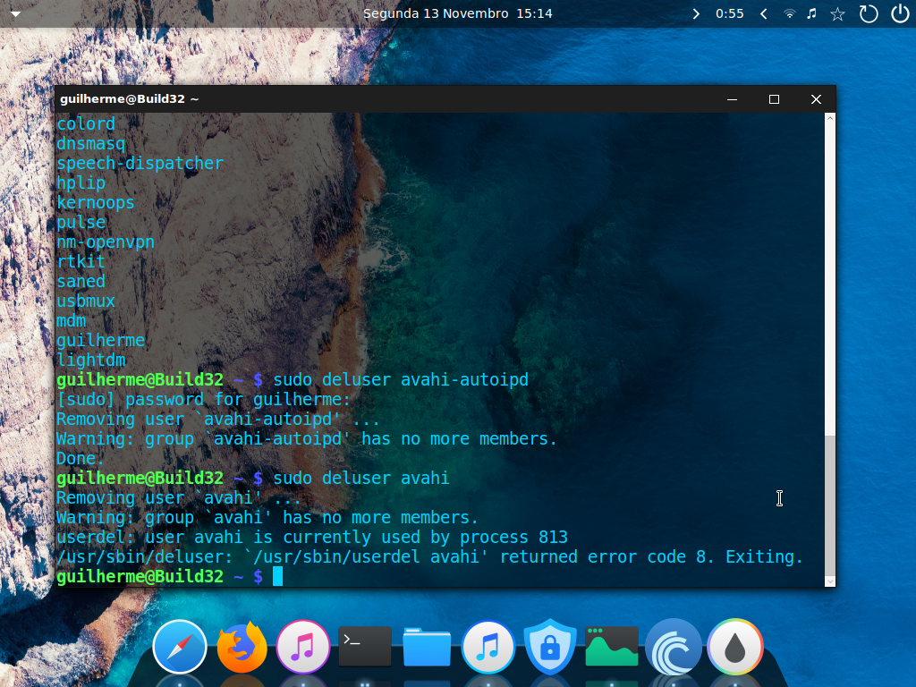
Task: Click the line 'saned' in terminal output
Action: [x=81, y=281]
